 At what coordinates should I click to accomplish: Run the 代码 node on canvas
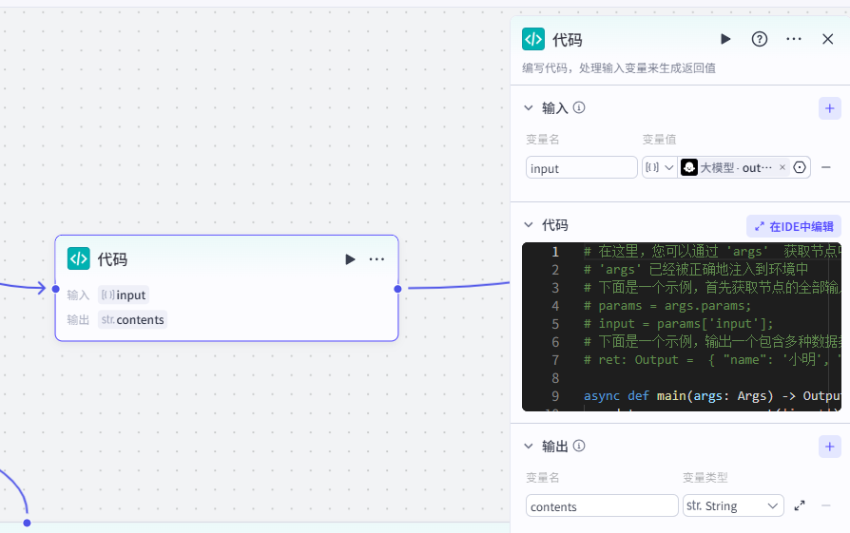[350, 259]
